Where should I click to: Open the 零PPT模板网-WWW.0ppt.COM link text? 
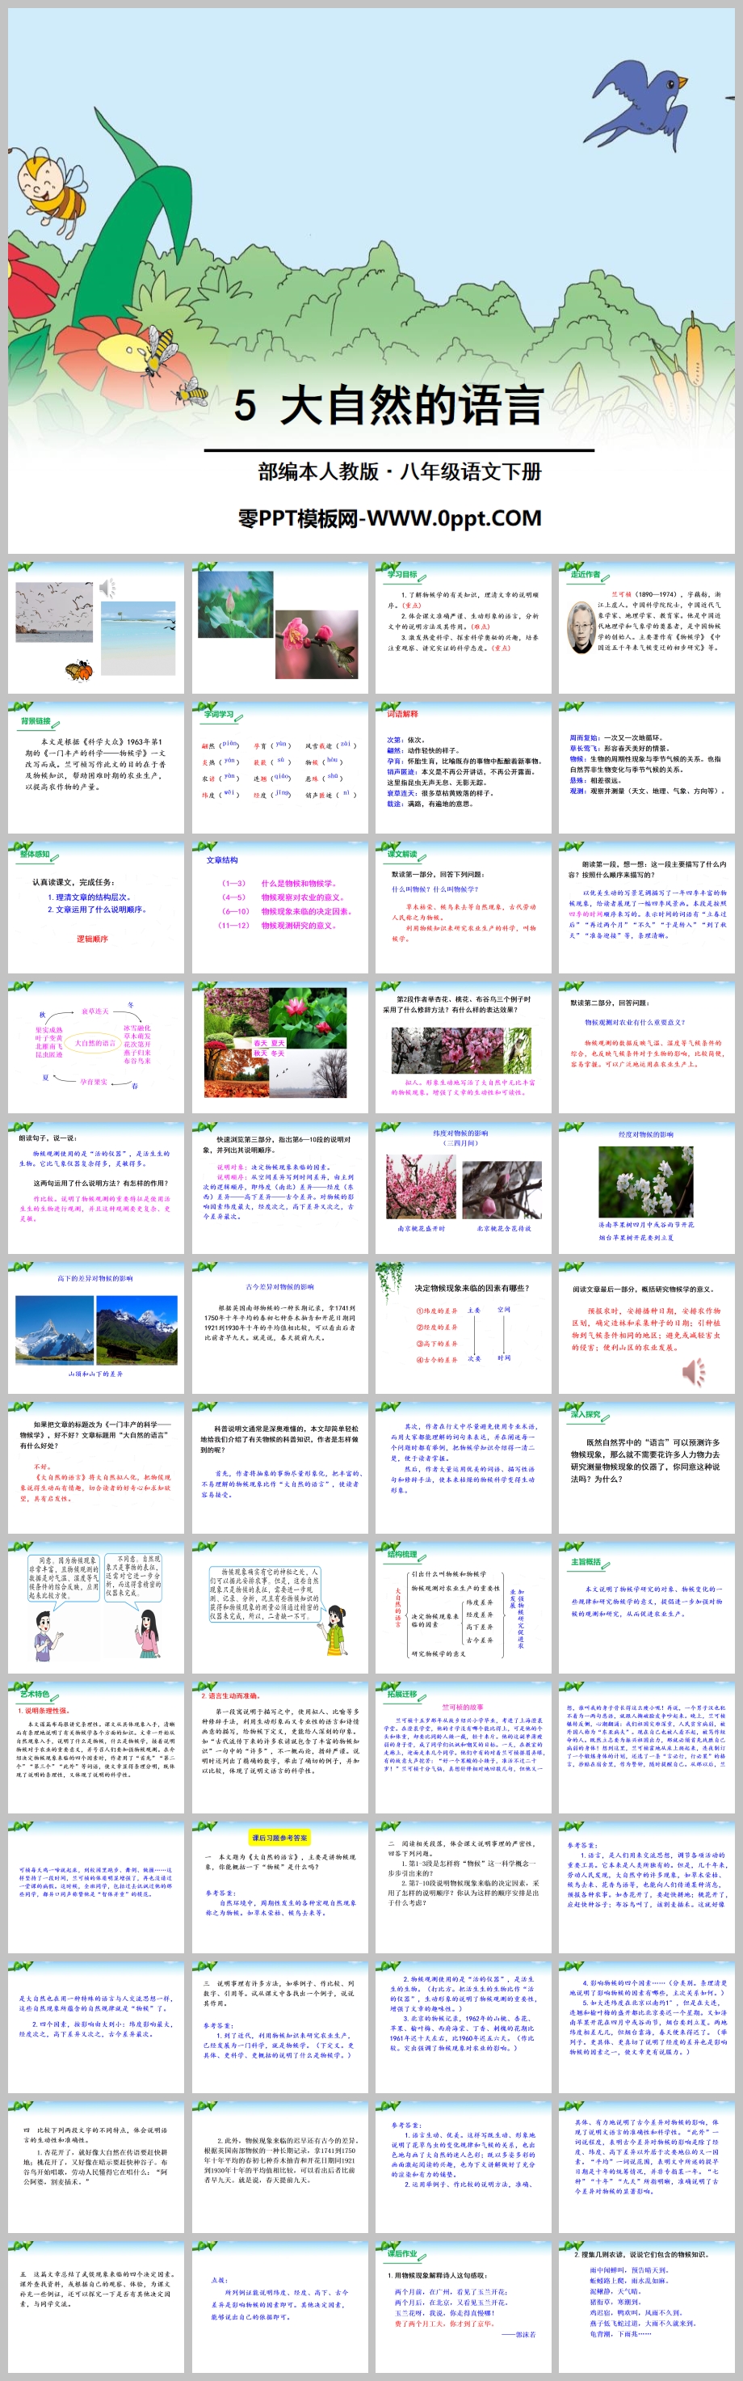(390, 517)
